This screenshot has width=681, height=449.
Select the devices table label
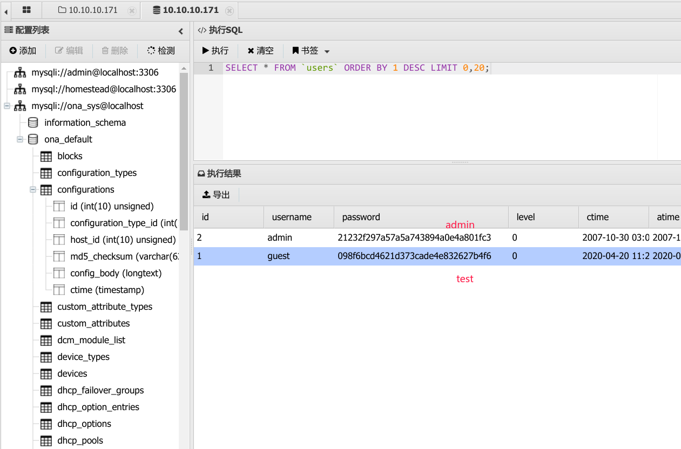[x=72, y=373]
